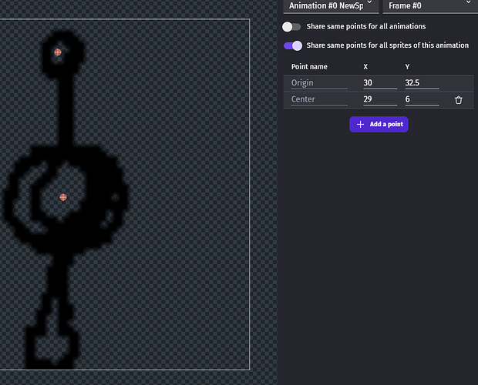478x385 pixels.
Task: Edit the Origin Y value 32.5
Action: point(421,82)
